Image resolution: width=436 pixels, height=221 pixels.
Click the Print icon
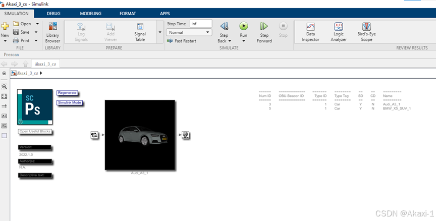[x=16, y=40]
